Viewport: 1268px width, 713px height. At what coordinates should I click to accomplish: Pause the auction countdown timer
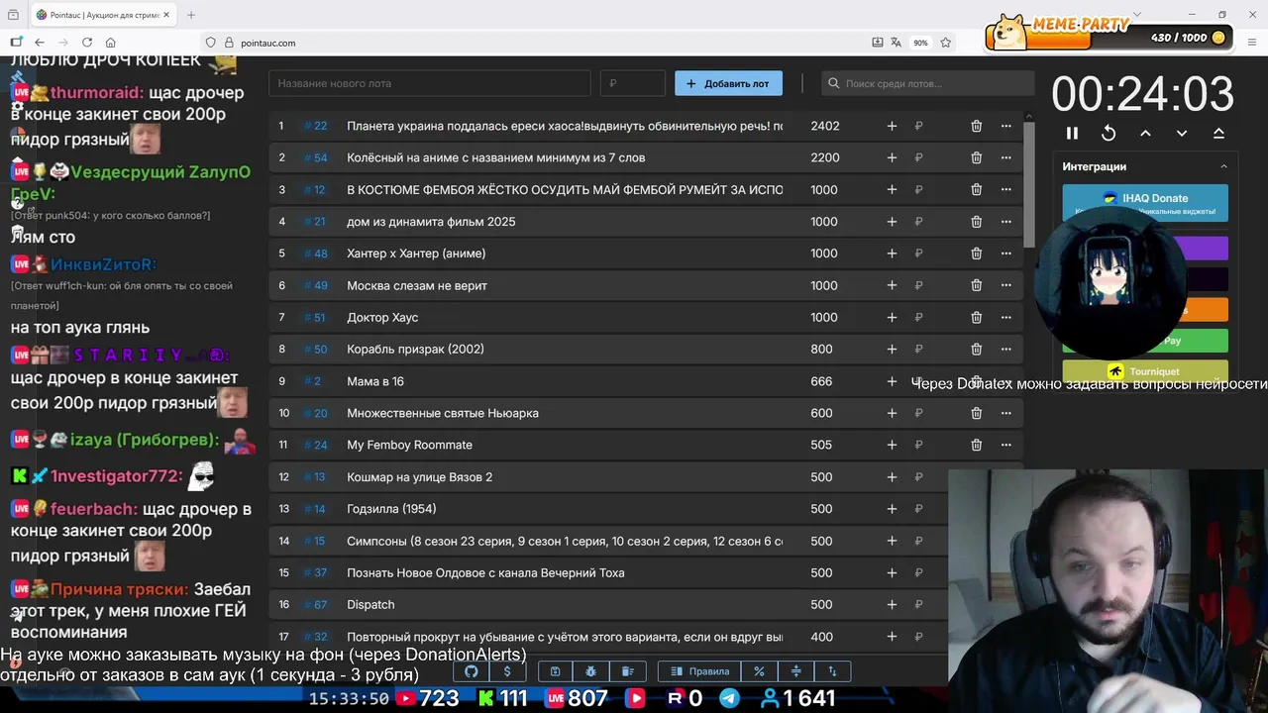(x=1072, y=133)
